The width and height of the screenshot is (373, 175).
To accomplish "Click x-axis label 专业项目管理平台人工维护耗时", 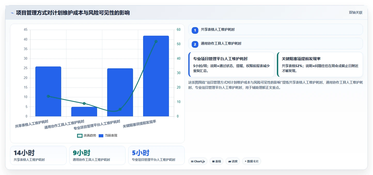I will point(97,125).
